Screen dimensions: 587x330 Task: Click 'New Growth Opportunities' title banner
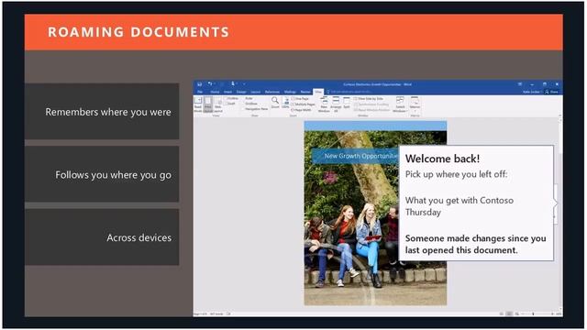pos(355,156)
